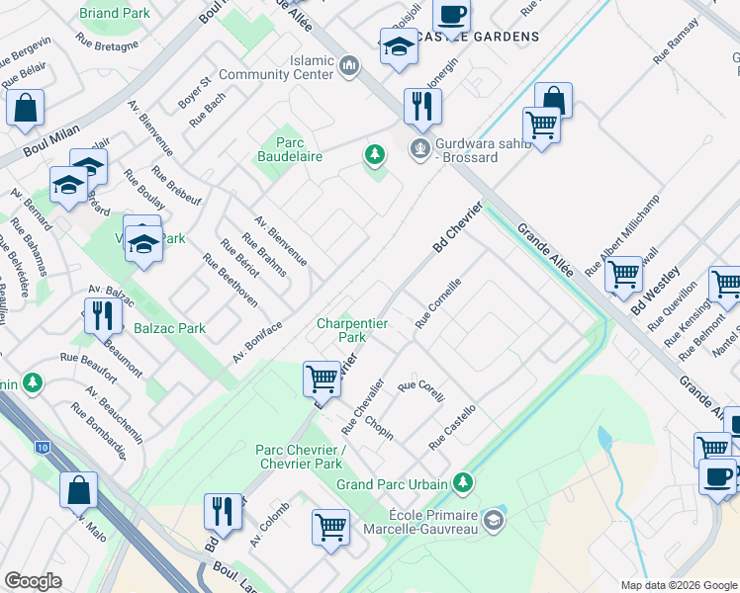Click the shopping cart marker beside Gurdwara sahib
Image resolution: width=740 pixels, height=593 pixels.
(x=542, y=127)
